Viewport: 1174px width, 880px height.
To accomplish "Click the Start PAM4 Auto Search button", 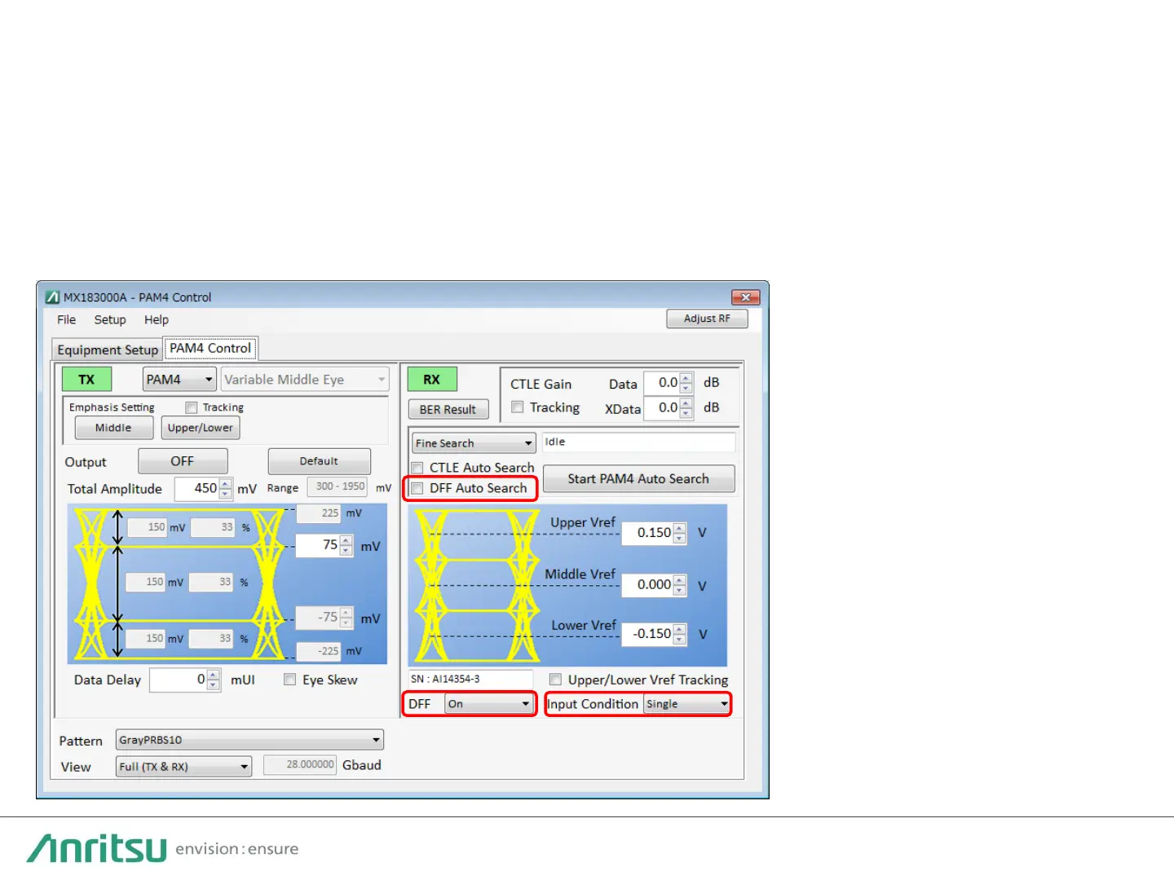I will 638,479.
